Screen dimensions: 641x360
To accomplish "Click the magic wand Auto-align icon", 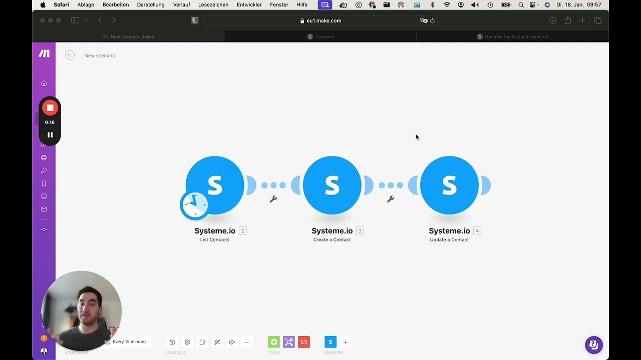I will [x=217, y=342].
